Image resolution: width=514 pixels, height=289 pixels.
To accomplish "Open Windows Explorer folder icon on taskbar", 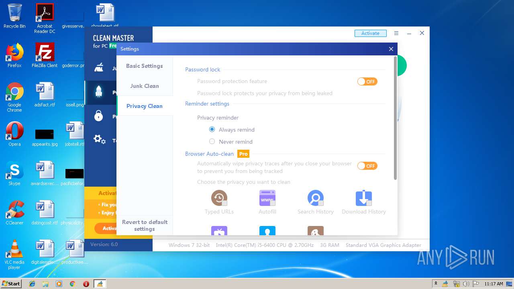I will tap(45, 284).
